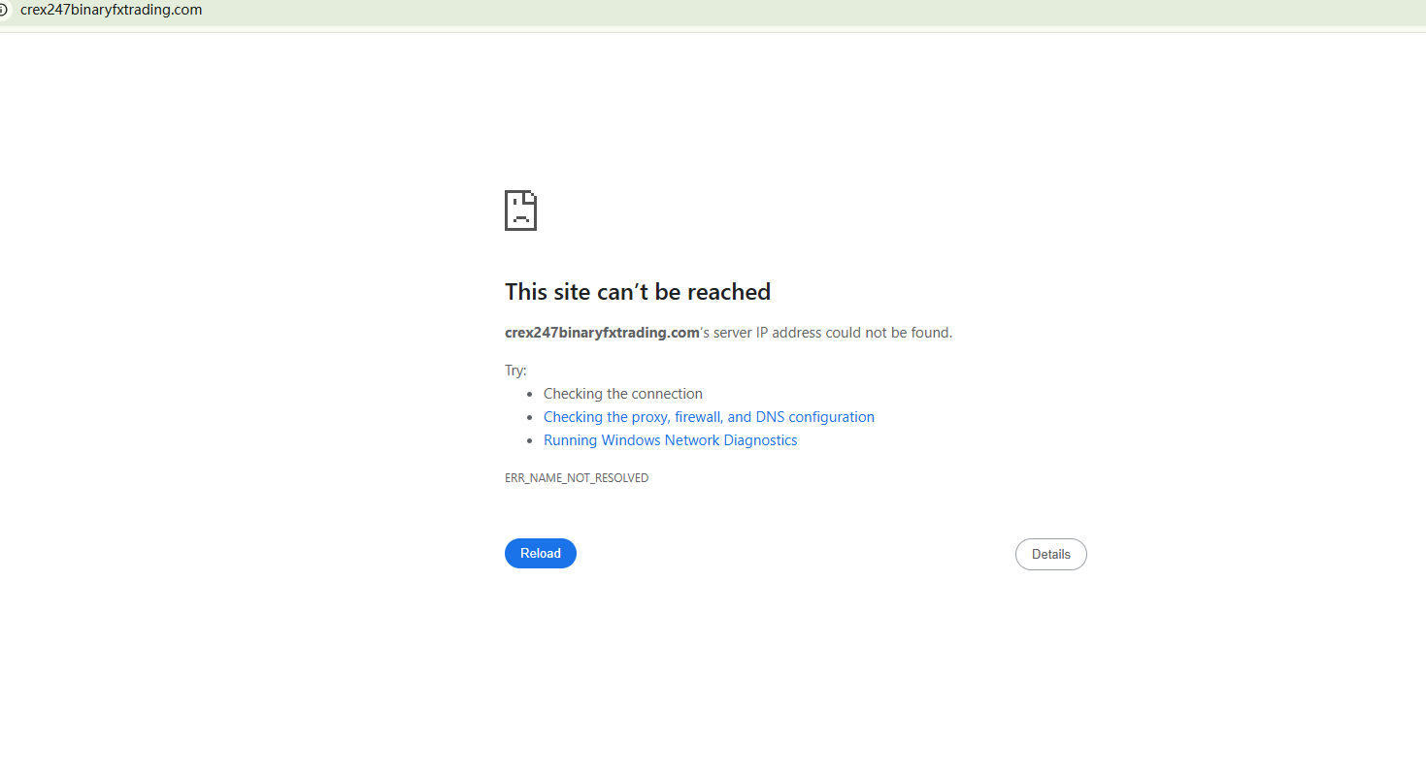Image resolution: width=1426 pixels, height=775 pixels.
Task: Click the "Try:" label
Action: pos(515,371)
